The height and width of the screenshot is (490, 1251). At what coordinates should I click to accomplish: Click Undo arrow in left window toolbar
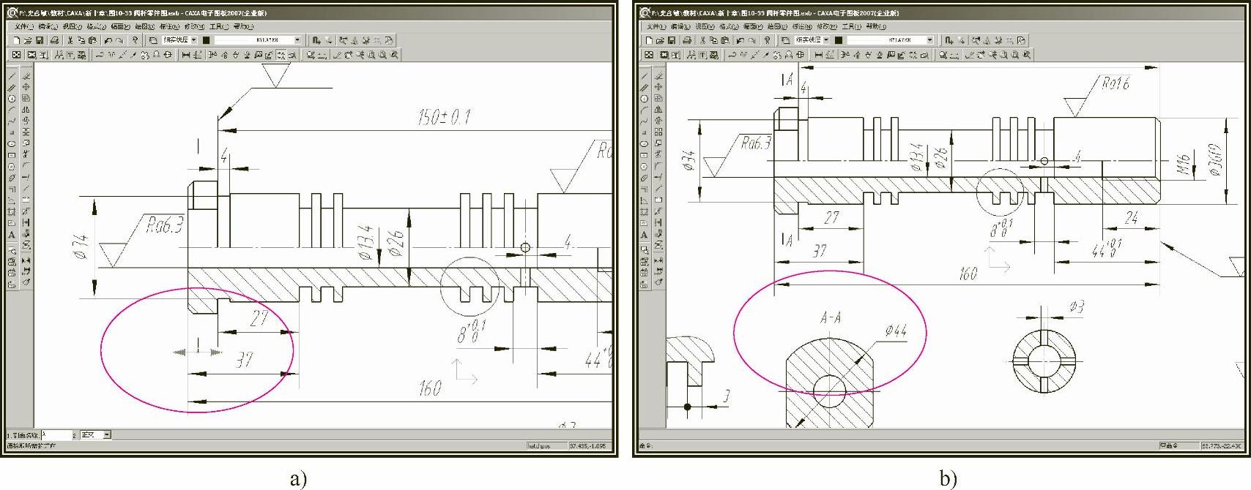pos(108,40)
